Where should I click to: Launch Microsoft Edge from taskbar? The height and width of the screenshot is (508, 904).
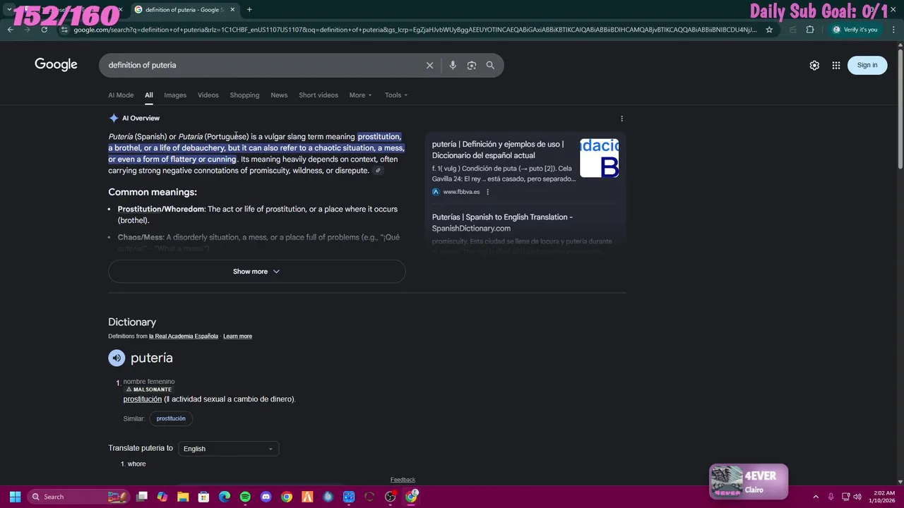pyautogui.click(x=225, y=497)
